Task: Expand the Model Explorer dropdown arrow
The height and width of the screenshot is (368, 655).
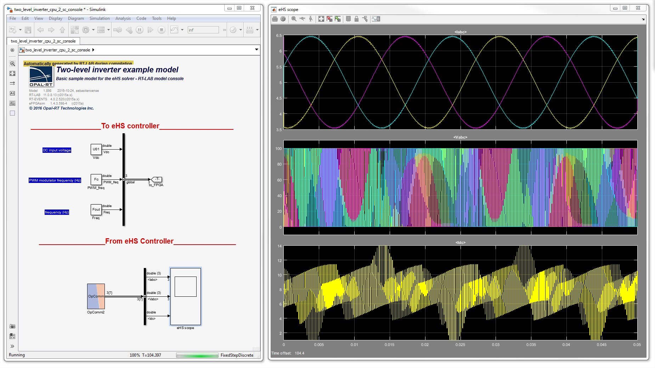Action: point(108,30)
